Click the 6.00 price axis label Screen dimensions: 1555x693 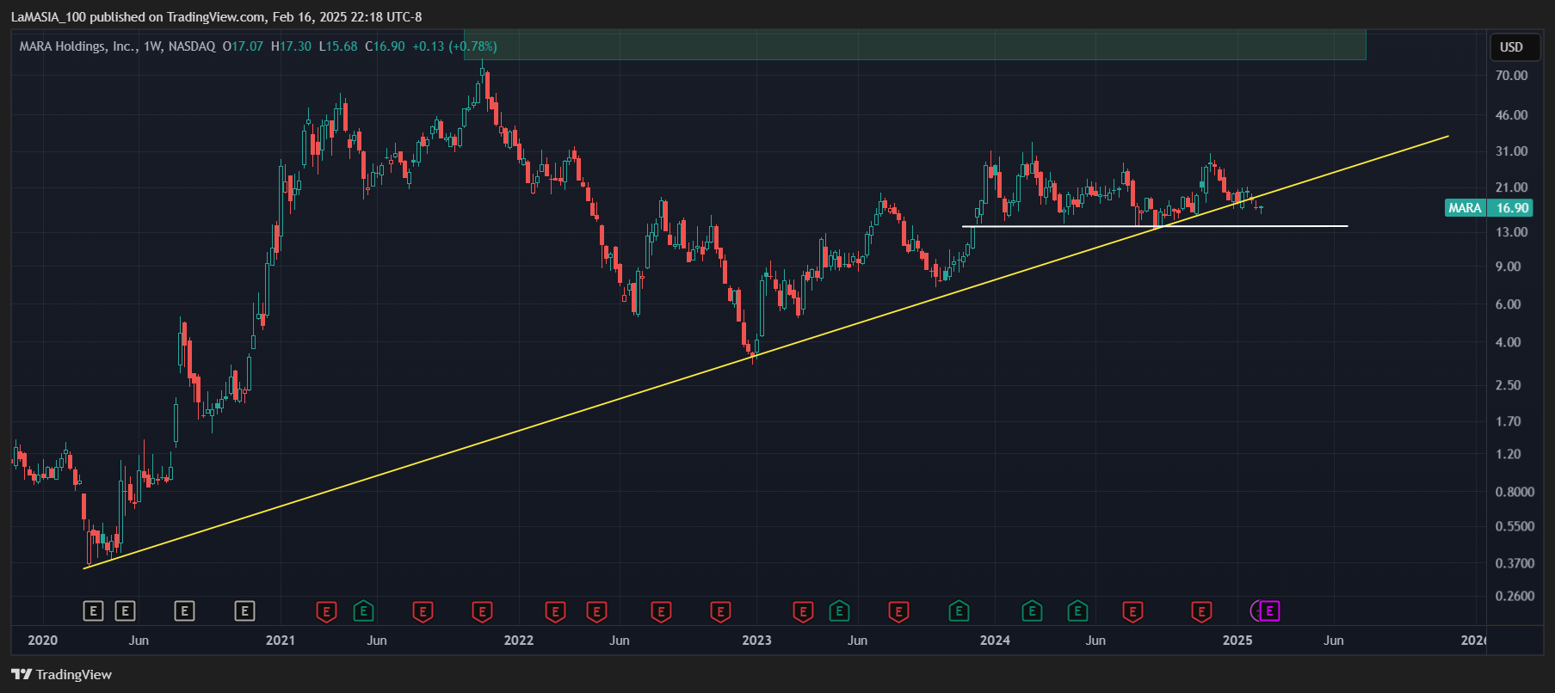point(1508,304)
